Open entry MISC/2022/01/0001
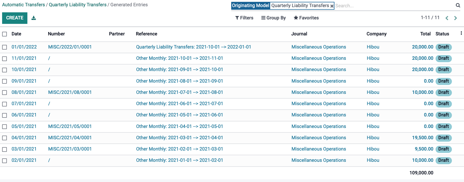Screen dimensions: 464x182 pyautogui.click(x=70, y=47)
